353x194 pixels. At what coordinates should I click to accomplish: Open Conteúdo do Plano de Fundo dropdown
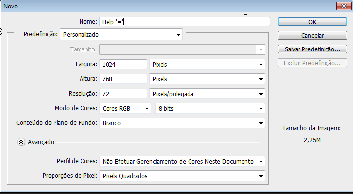pyautogui.click(x=182, y=123)
